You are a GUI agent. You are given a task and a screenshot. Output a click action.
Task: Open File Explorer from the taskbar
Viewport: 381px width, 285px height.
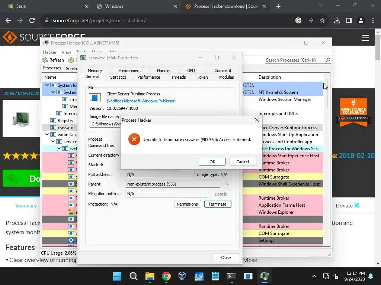150,276
